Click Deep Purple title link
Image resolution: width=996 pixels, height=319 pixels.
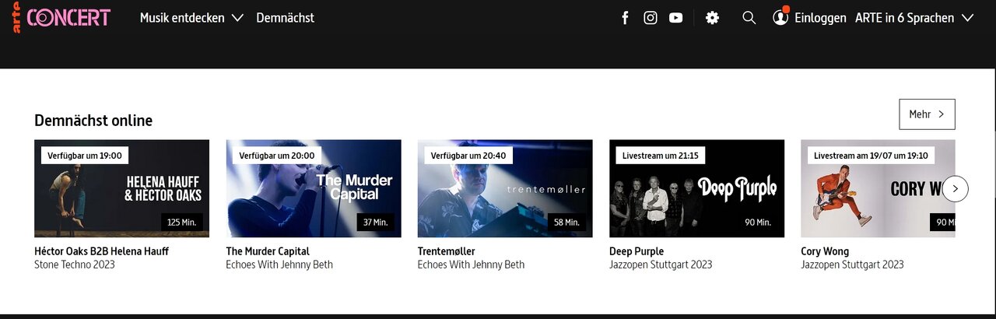click(637, 251)
